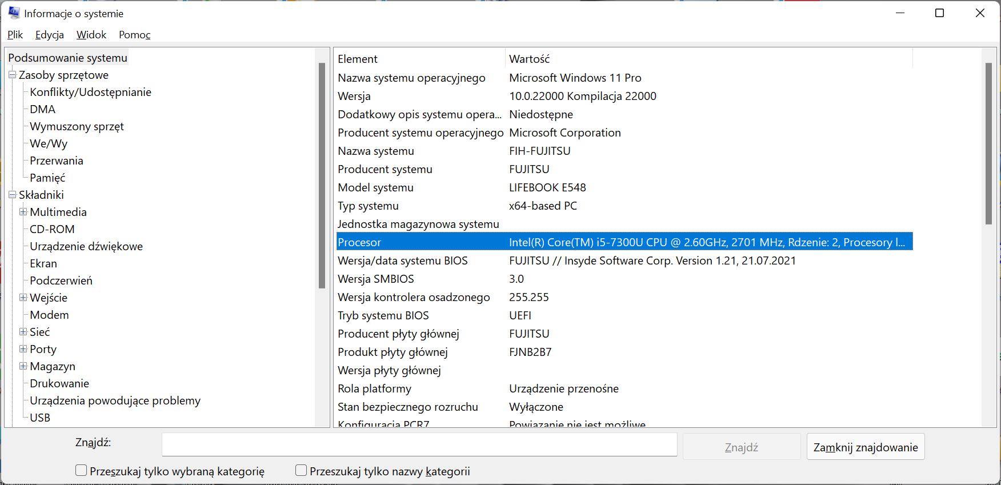Select the Rola platformy row
This screenshot has width=1001, height=485.
coord(624,388)
